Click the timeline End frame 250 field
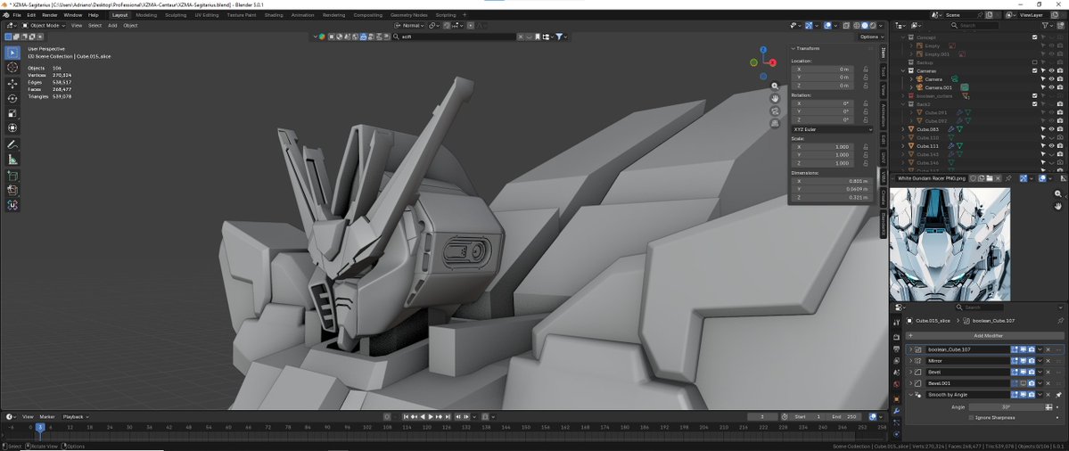 (844, 416)
